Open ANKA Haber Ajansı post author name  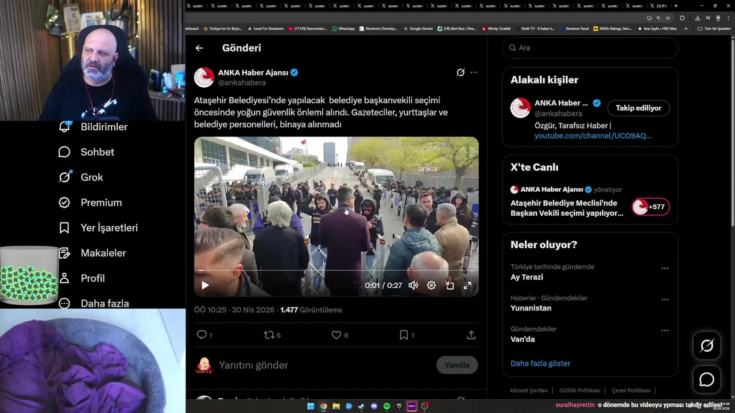click(x=253, y=72)
